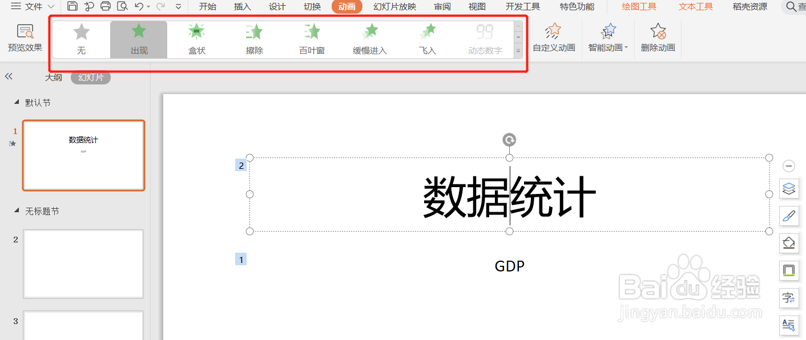The image size is (806, 340).
Task: Open the 预览效果 preview panel
Action: point(25,38)
